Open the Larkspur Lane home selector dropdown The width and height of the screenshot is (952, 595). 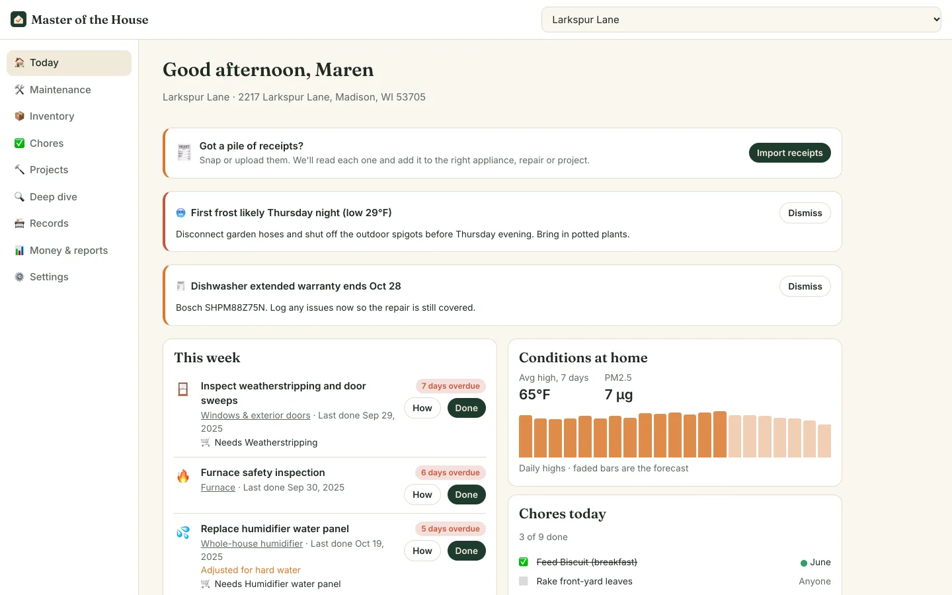[x=741, y=20]
